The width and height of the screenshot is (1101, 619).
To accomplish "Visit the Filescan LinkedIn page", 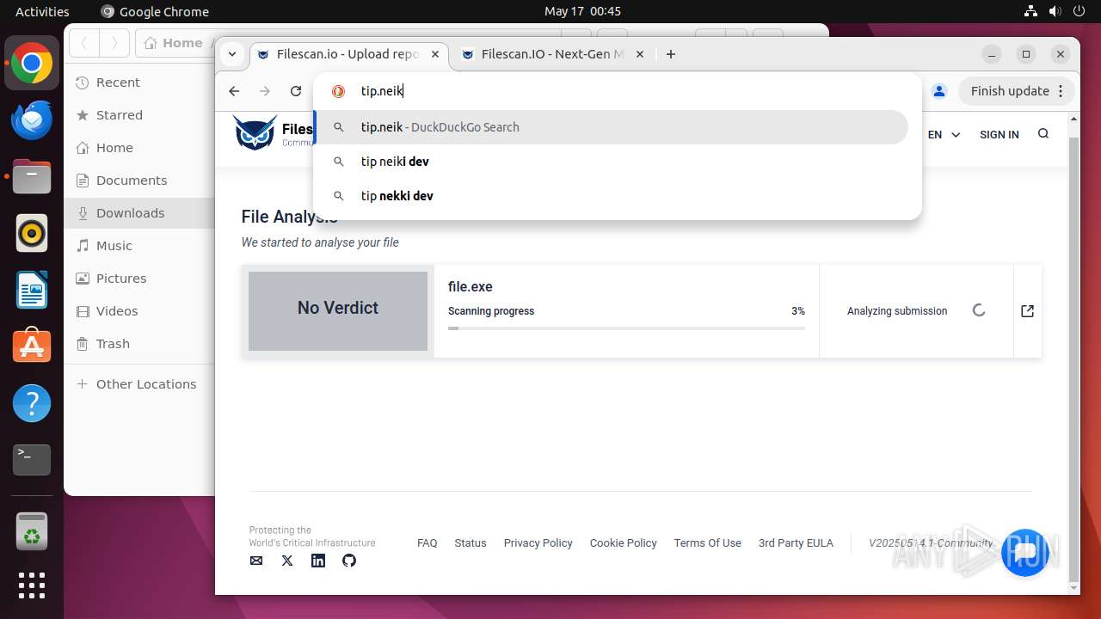I will (x=318, y=561).
